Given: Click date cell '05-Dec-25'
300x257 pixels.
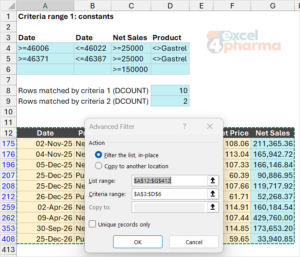Looking at the screenshot, I should point(46,165).
